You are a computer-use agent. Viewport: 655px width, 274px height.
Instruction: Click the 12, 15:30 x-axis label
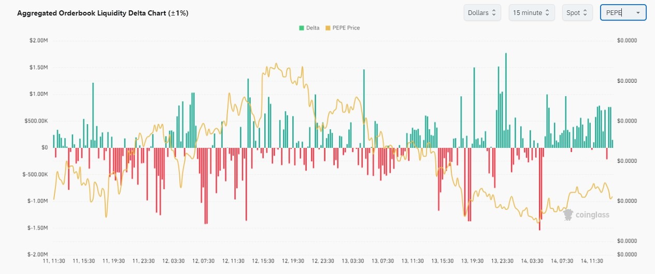pos(264,262)
